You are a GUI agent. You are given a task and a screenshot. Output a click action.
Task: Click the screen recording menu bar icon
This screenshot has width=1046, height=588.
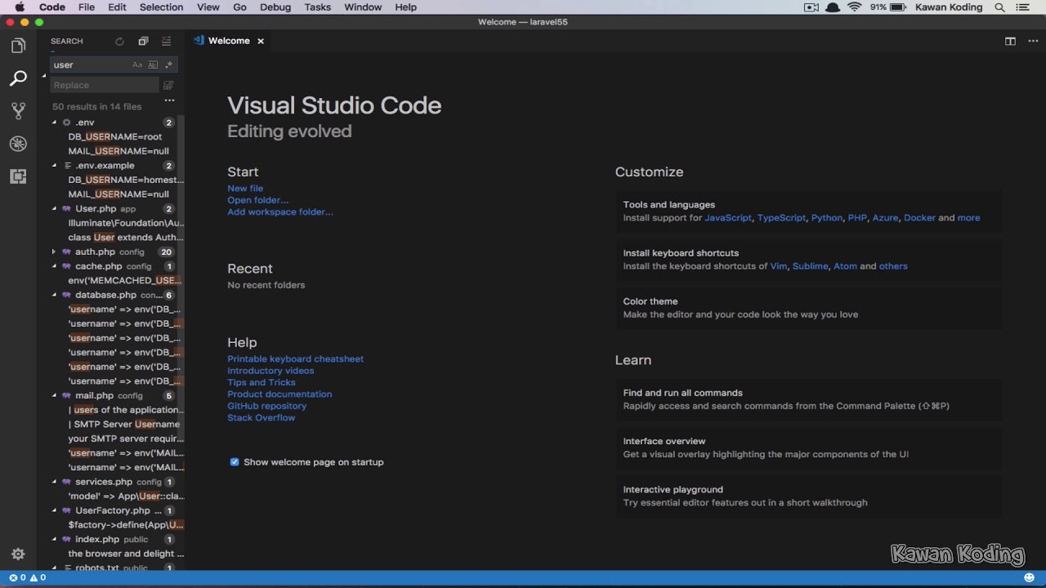[x=811, y=7]
